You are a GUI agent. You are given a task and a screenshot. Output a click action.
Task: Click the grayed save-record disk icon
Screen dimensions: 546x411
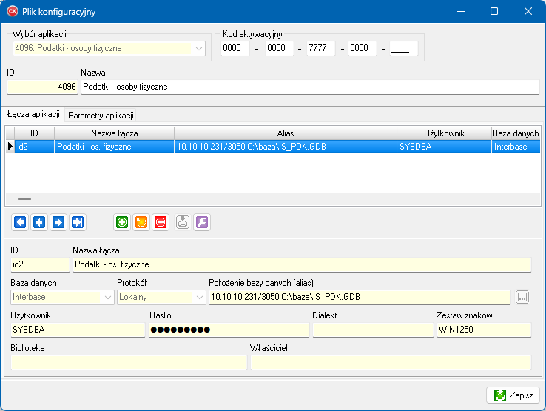183,222
